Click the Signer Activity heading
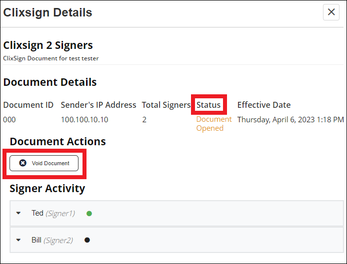This screenshot has height=264, width=347. pyautogui.click(x=47, y=188)
